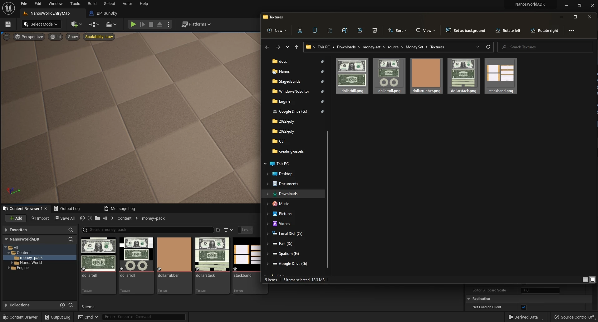Viewport: 598px width, 322px height.
Task: Open the File menu in Unreal Editor
Action: pos(24,4)
